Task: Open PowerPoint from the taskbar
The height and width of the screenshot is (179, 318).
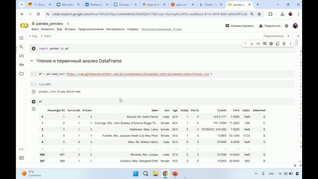Action: point(175,174)
